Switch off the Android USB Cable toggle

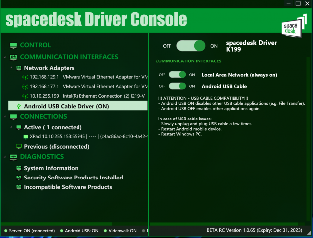click(177, 86)
